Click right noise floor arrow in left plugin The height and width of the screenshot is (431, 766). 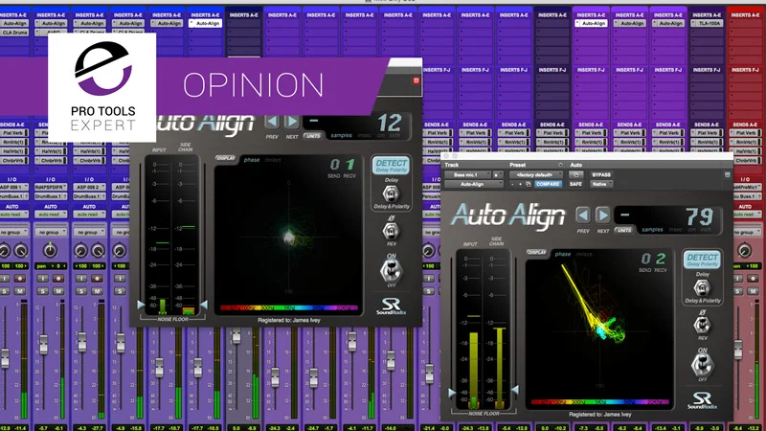tap(204, 305)
